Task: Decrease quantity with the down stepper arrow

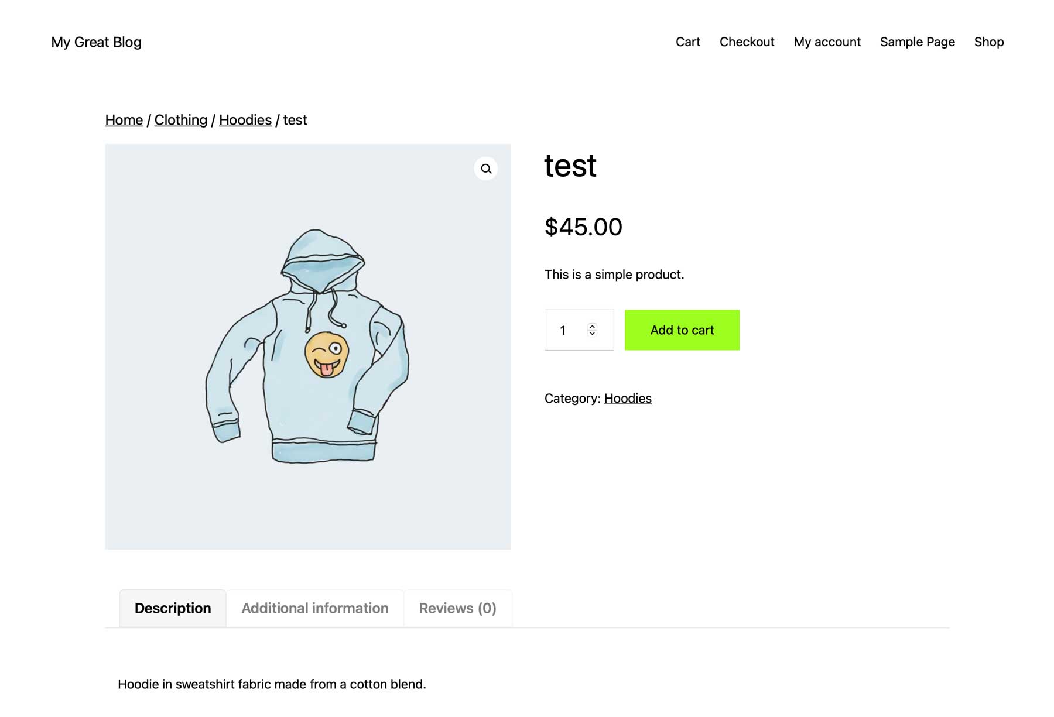Action: click(x=592, y=334)
